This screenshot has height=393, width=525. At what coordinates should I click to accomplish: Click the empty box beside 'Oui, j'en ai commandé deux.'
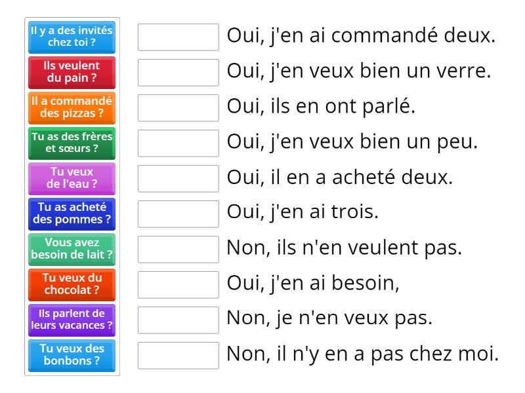[178, 38]
